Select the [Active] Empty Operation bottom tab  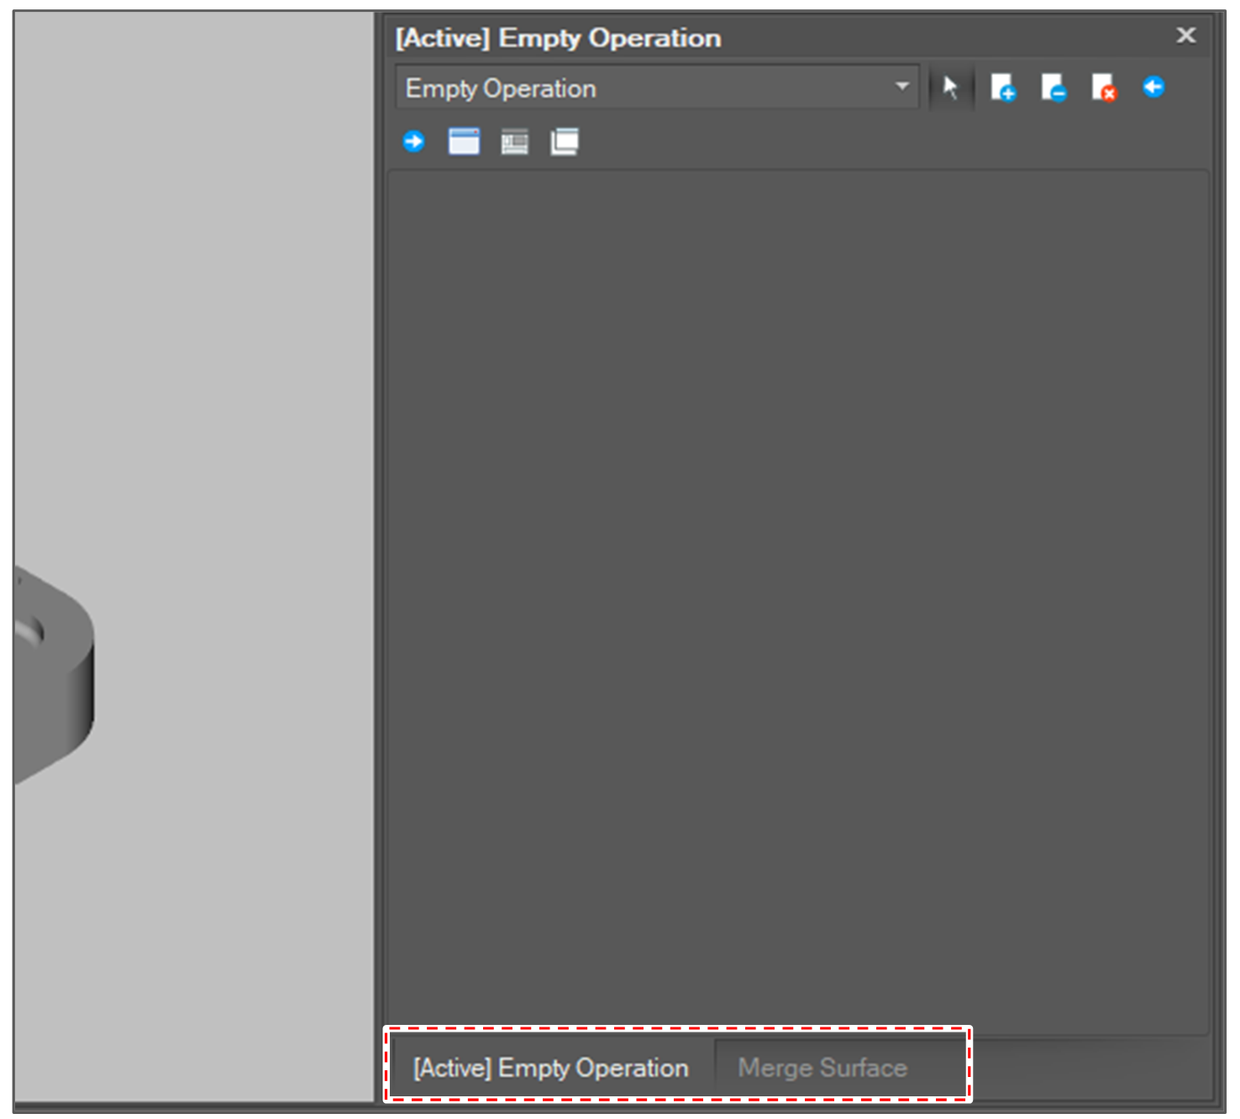551,1068
